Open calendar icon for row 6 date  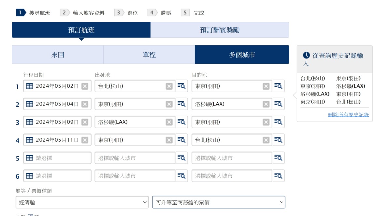tap(30, 176)
